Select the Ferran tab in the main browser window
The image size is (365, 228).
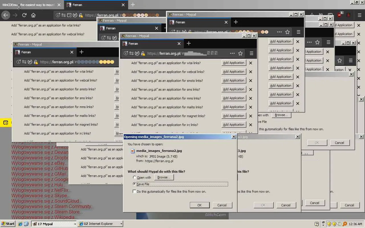[x=96, y=5]
